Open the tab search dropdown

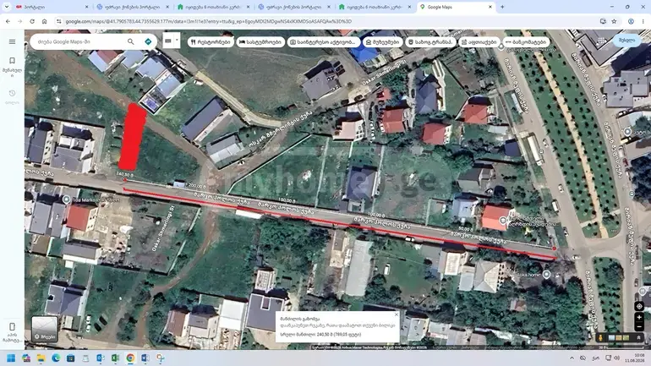pyautogui.click(x=7, y=7)
